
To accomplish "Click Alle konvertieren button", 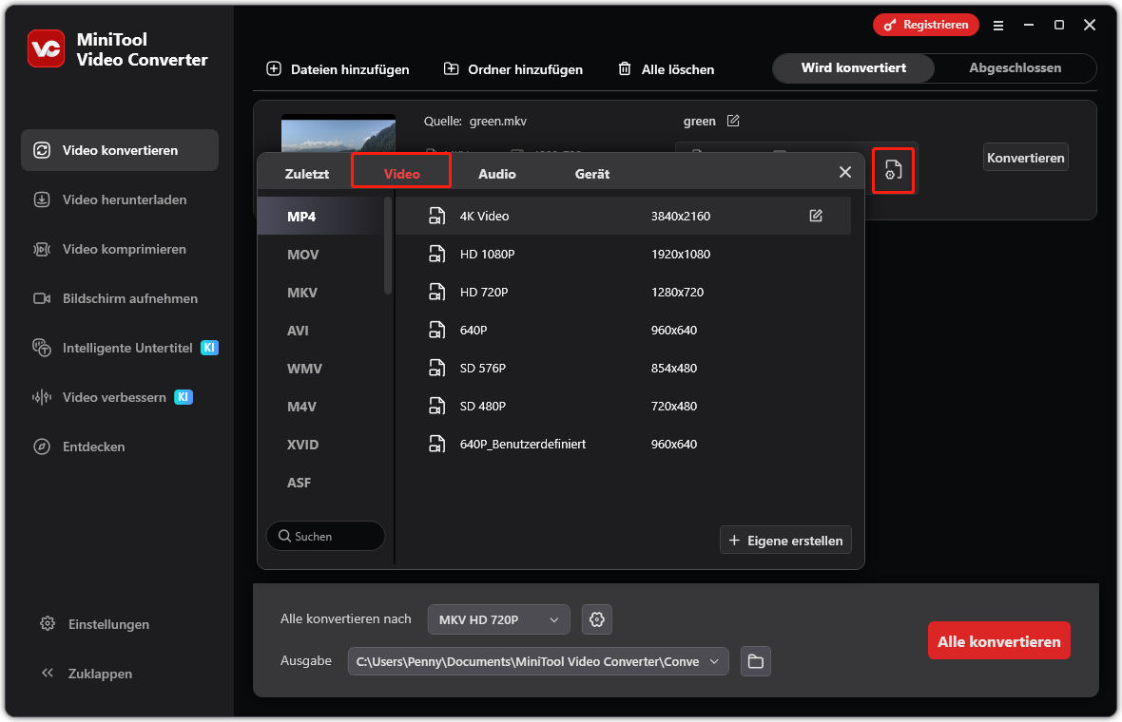I will 999,641.
